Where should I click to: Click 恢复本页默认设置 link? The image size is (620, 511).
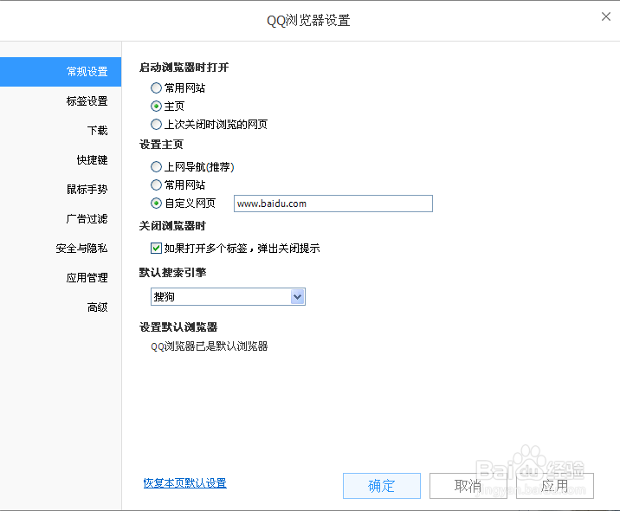[x=184, y=483]
